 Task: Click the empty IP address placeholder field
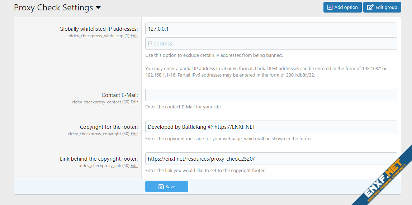[271, 44]
